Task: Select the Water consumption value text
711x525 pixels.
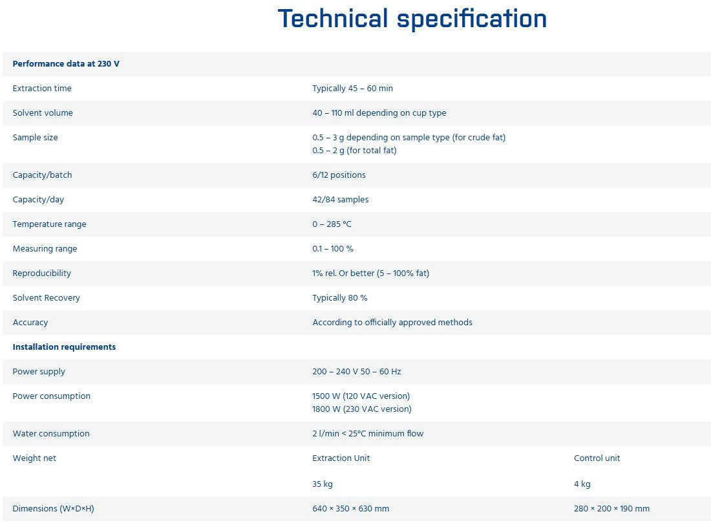Action: (368, 434)
